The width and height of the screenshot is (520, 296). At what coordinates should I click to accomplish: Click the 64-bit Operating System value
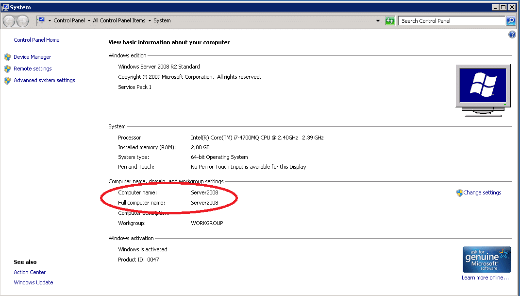pyautogui.click(x=219, y=157)
